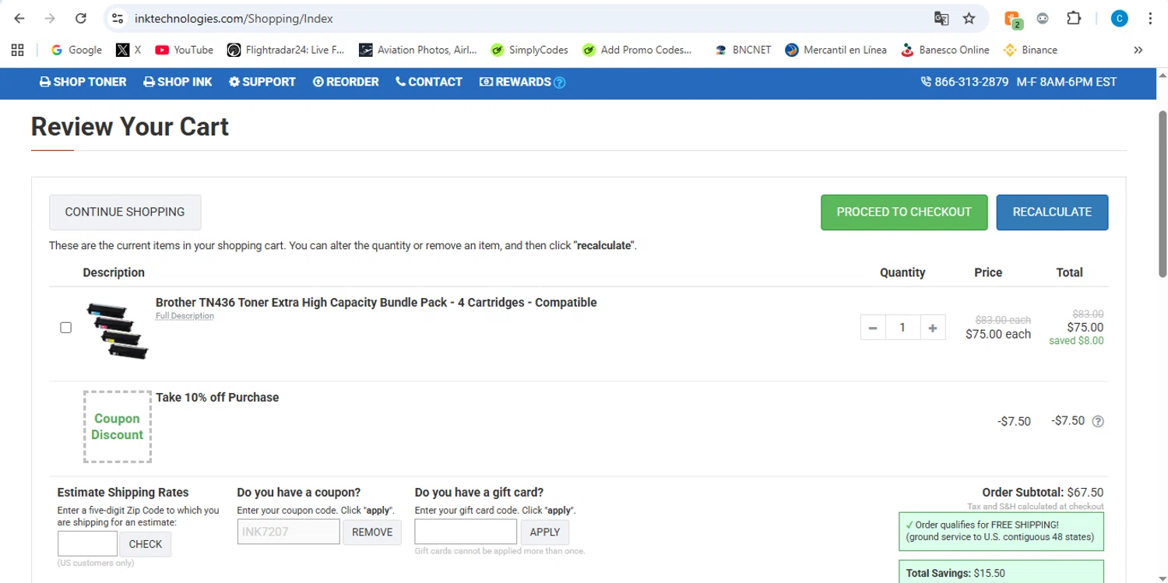Click the quantity field showing 1
1168x583 pixels.
click(x=902, y=328)
